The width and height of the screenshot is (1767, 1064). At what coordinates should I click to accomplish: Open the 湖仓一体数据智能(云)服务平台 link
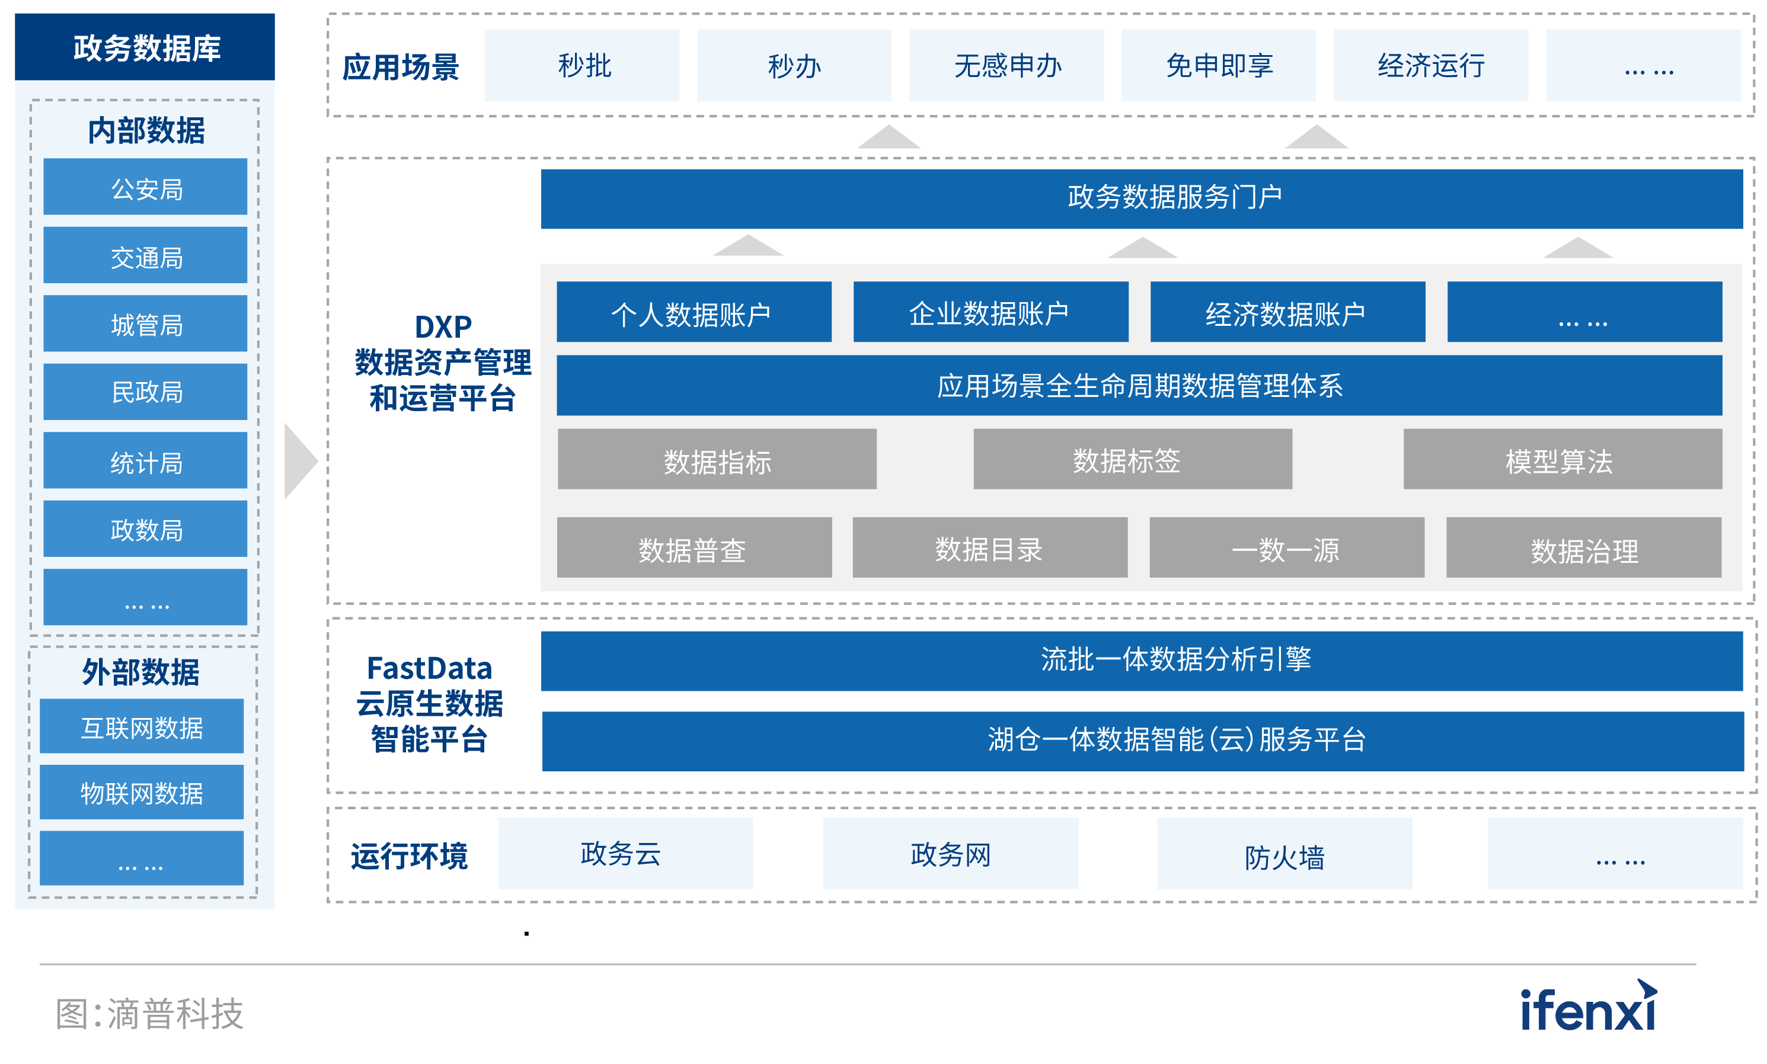pos(1176,741)
